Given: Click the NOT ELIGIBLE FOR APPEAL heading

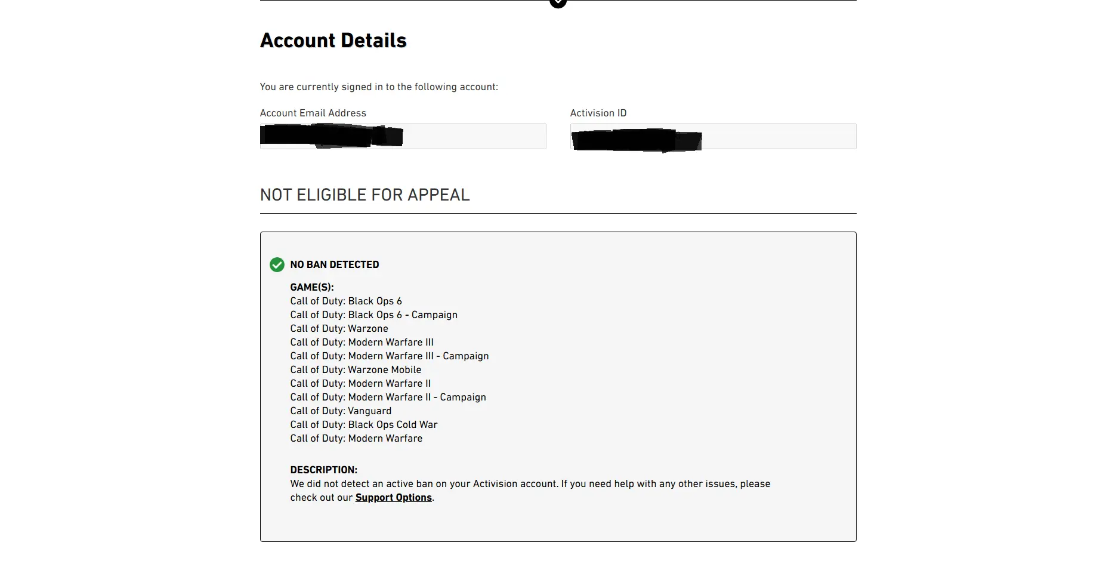Looking at the screenshot, I should (x=365, y=195).
